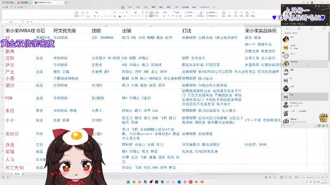Close the active spreadsheet tab
Viewport: 330px width, 185px height.
click(x=61, y=2)
